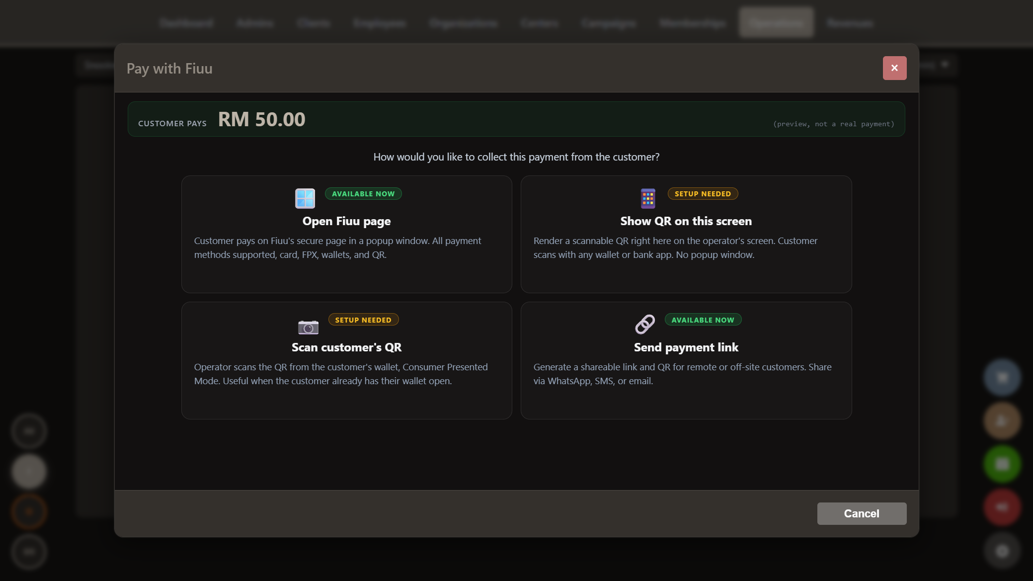Click the '(preview, not a real payment)' note
The image size is (1033, 581).
click(x=833, y=124)
